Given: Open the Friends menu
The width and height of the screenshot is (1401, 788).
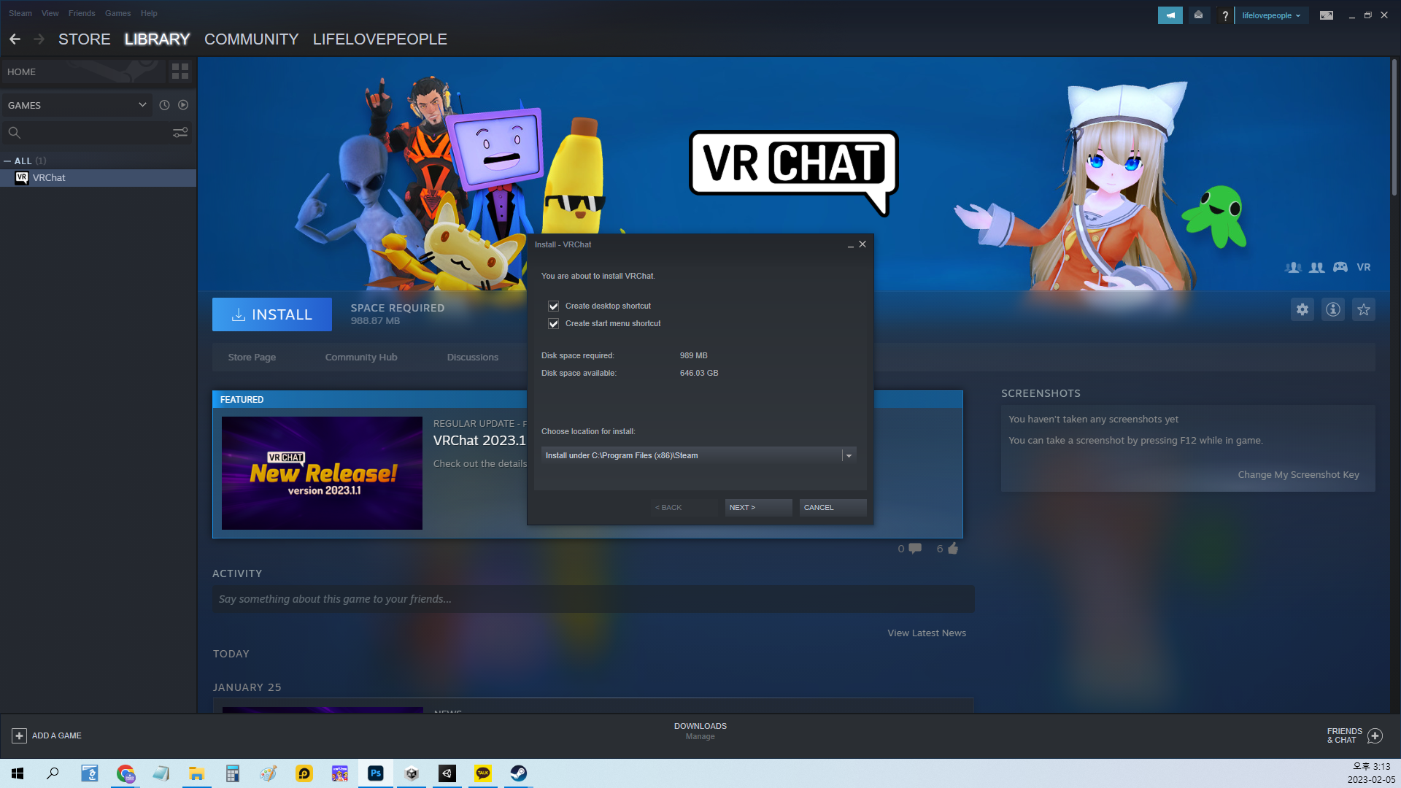Looking at the screenshot, I should 82,13.
